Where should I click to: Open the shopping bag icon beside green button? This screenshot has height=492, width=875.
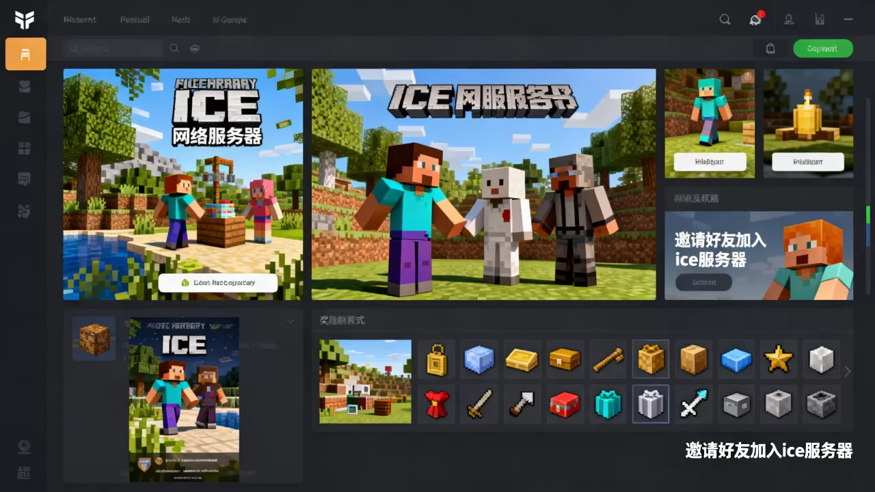click(770, 49)
